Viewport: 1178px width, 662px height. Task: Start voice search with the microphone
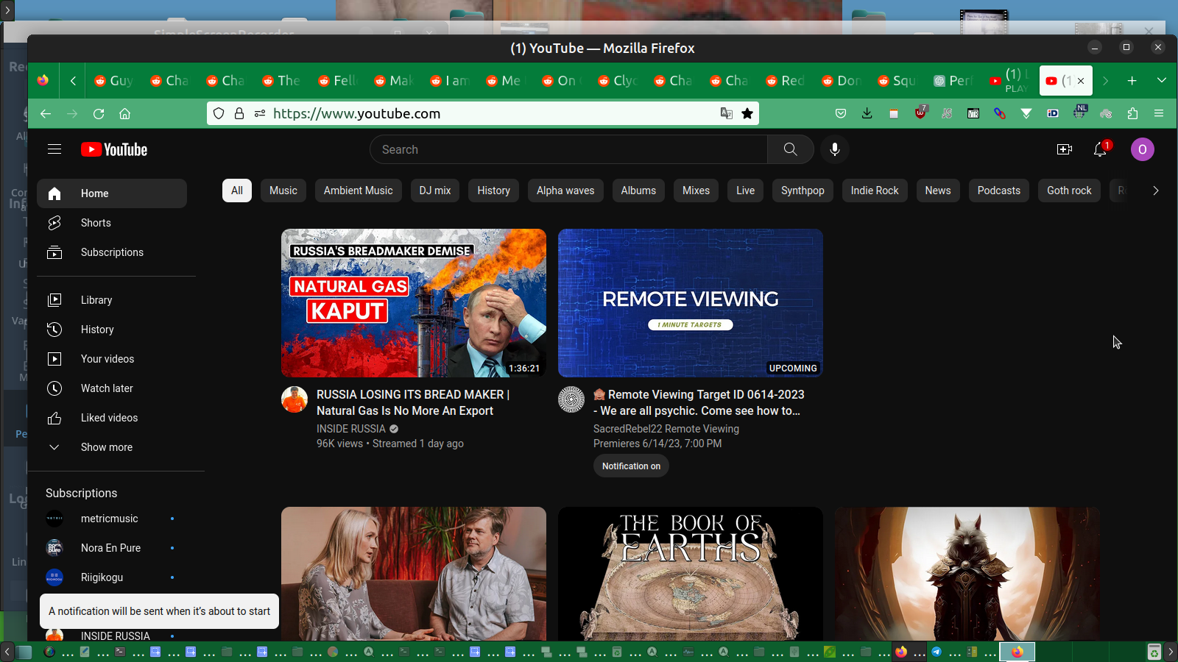[x=835, y=149]
